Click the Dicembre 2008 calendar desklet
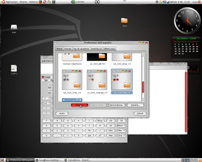The image size is (202, 162). [186, 48]
